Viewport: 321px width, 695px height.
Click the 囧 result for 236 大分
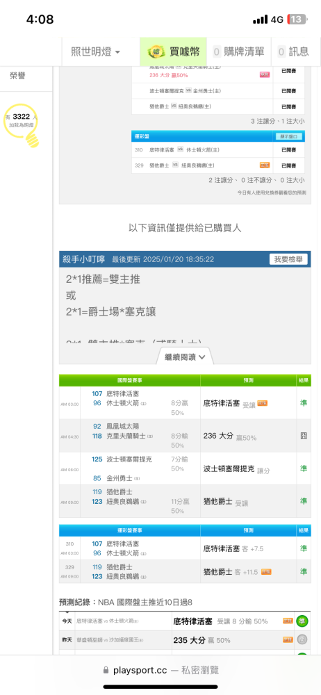304,436
